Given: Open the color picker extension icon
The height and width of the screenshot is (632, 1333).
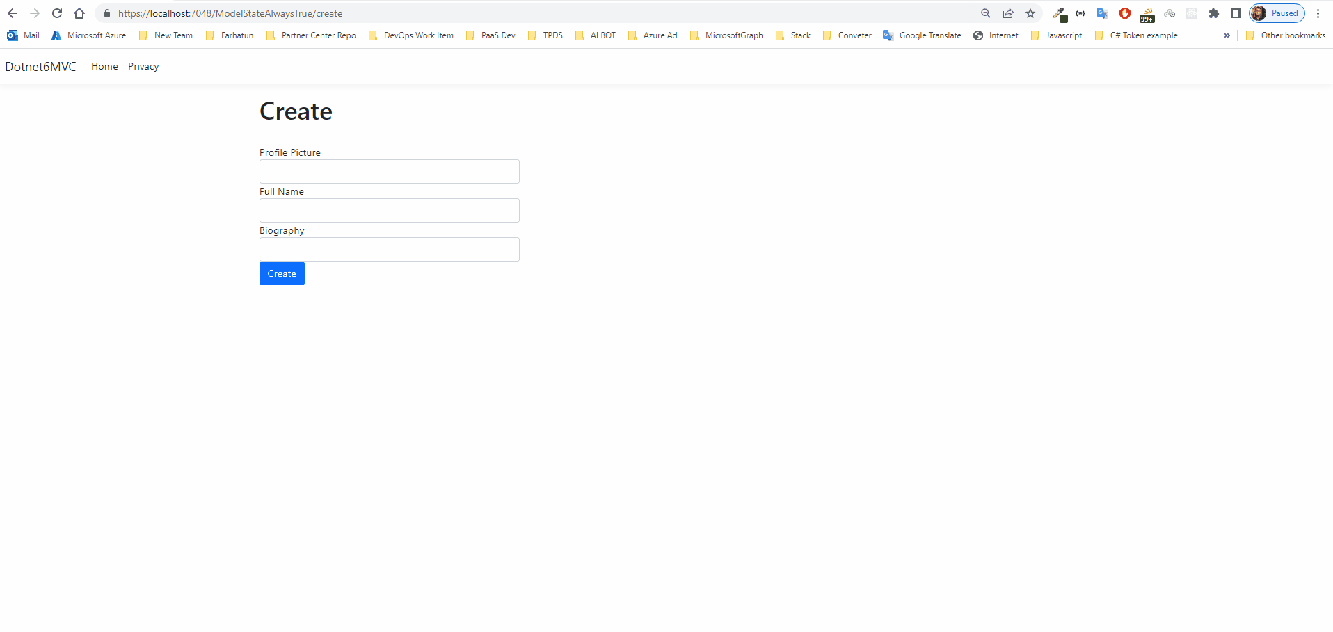Looking at the screenshot, I should [1059, 13].
